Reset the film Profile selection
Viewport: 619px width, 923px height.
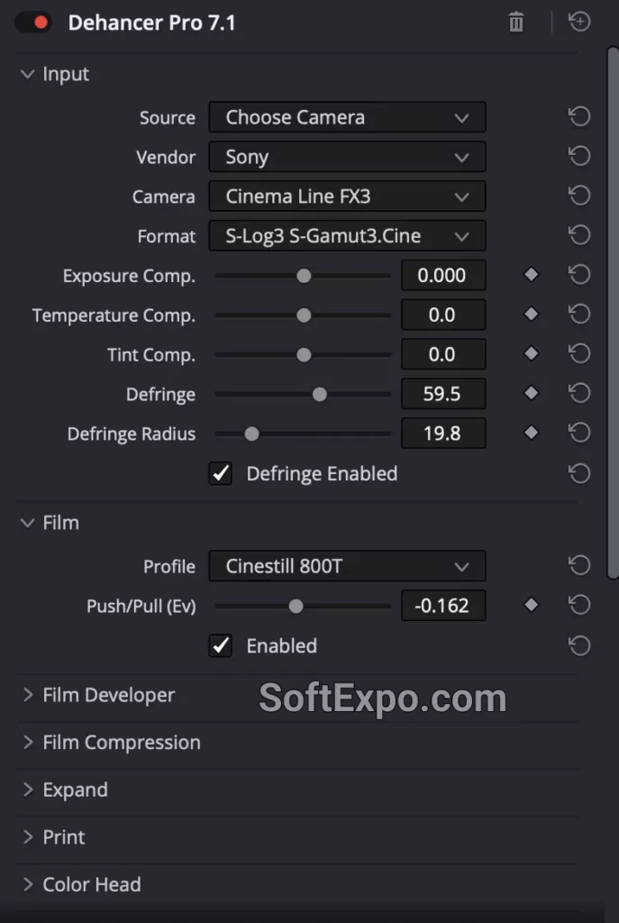coord(579,565)
